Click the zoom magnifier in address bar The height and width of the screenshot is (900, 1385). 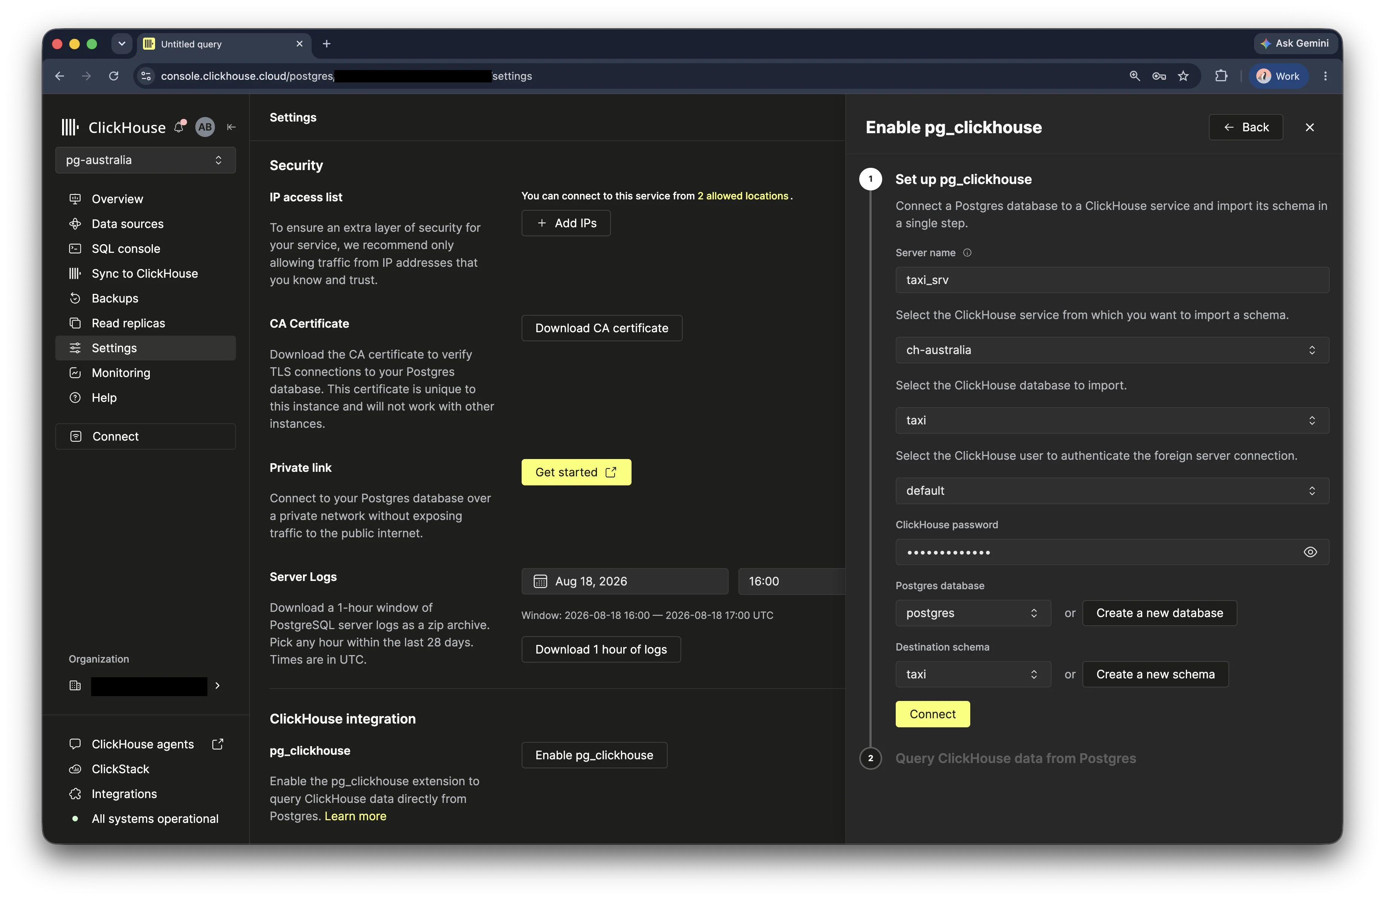1134,76
